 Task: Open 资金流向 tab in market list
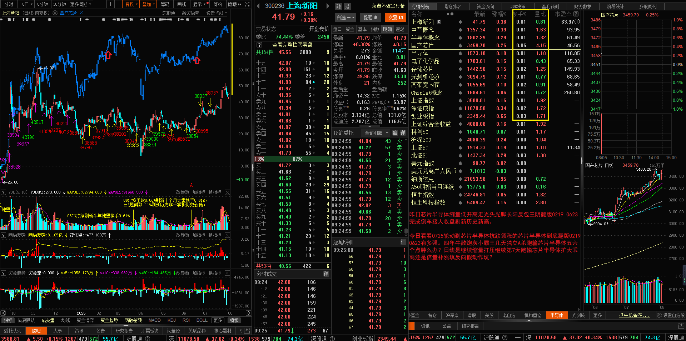486,6
